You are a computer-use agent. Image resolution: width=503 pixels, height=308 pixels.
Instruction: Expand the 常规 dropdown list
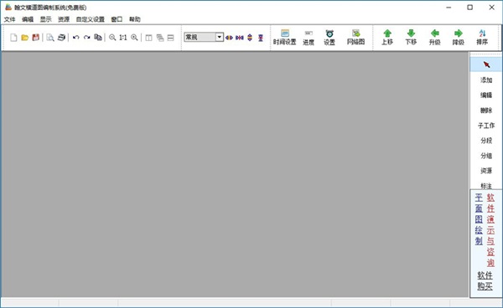[x=220, y=37]
